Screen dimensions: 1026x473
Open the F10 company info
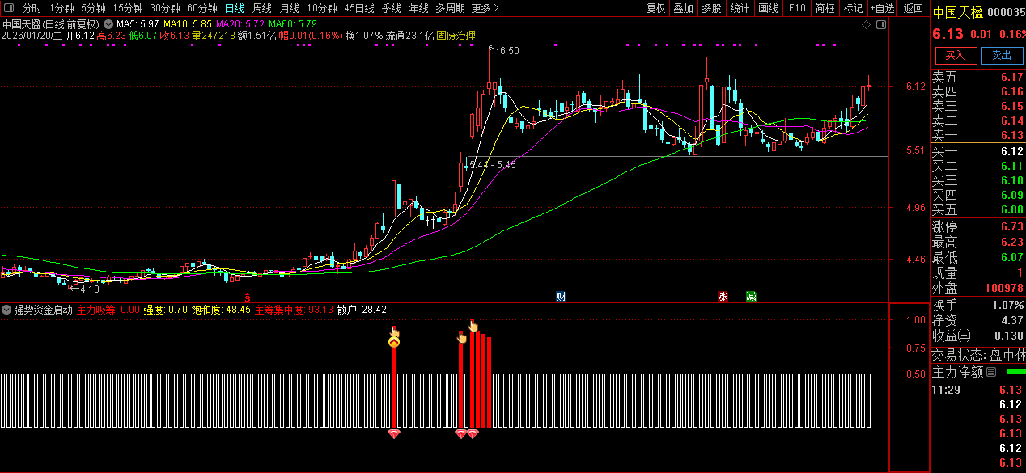[797, 8]
